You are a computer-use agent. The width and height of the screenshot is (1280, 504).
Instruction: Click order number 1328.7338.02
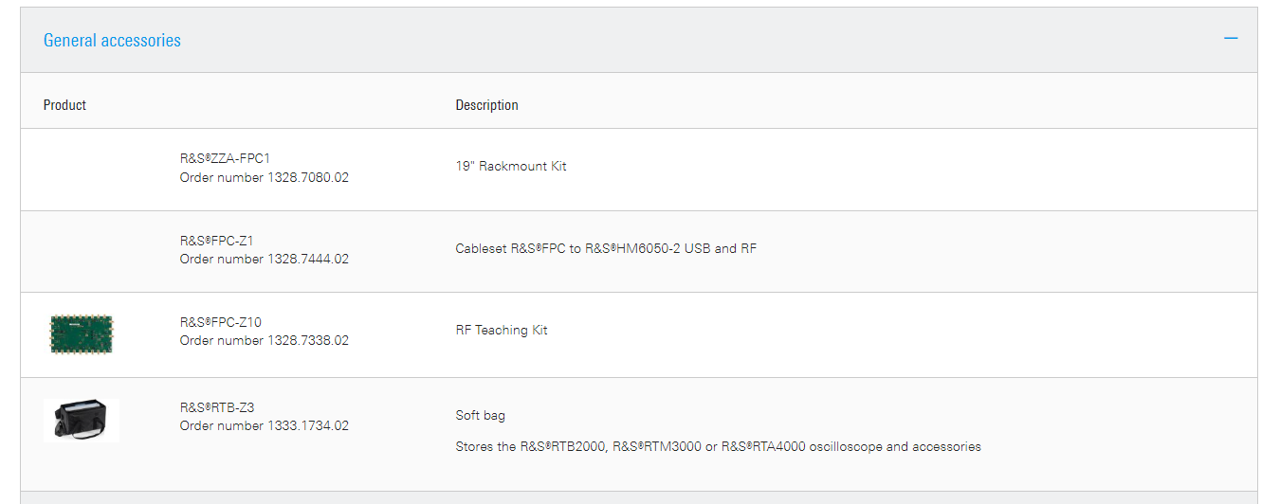[x=265, y=340]
